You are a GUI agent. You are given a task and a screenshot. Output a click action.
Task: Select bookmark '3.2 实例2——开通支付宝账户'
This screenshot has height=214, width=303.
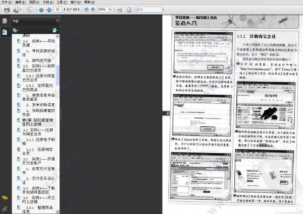click(x=38, y=161)
